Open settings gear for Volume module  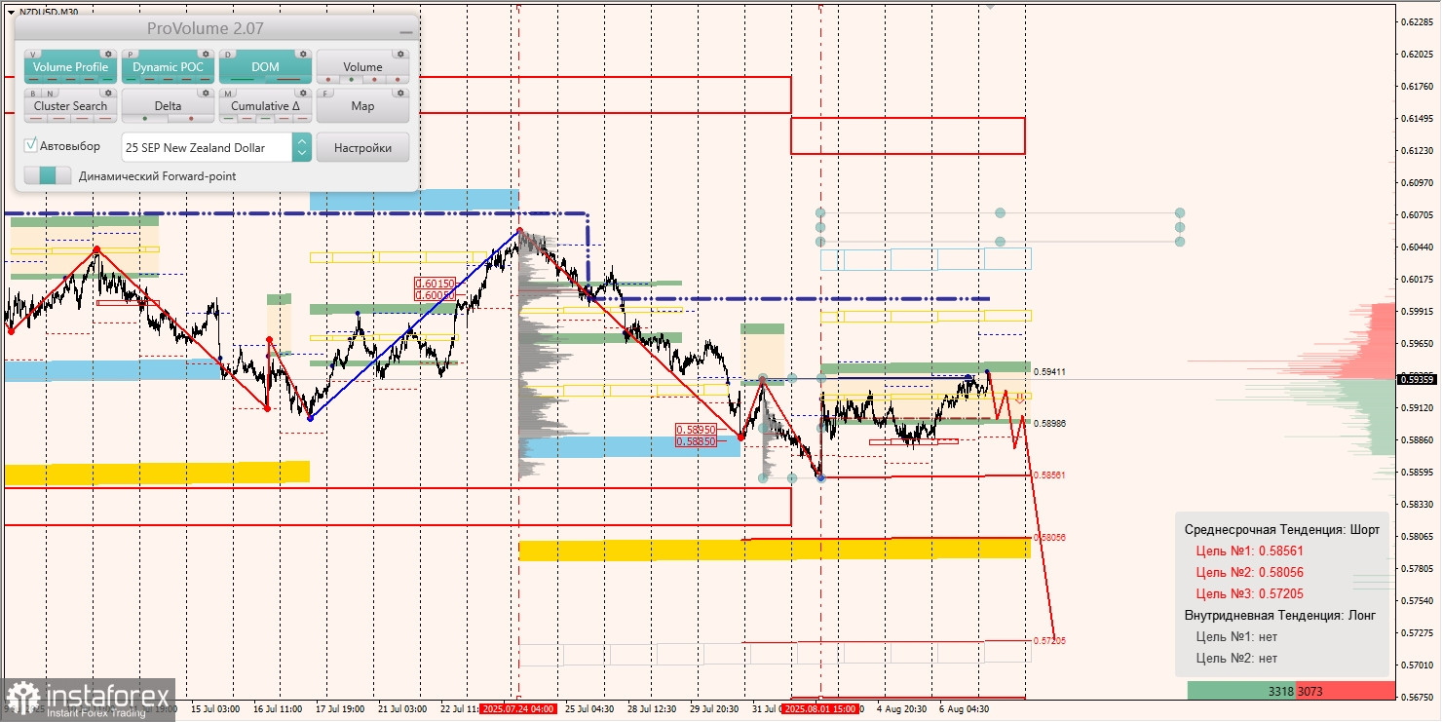coord(400,55)
